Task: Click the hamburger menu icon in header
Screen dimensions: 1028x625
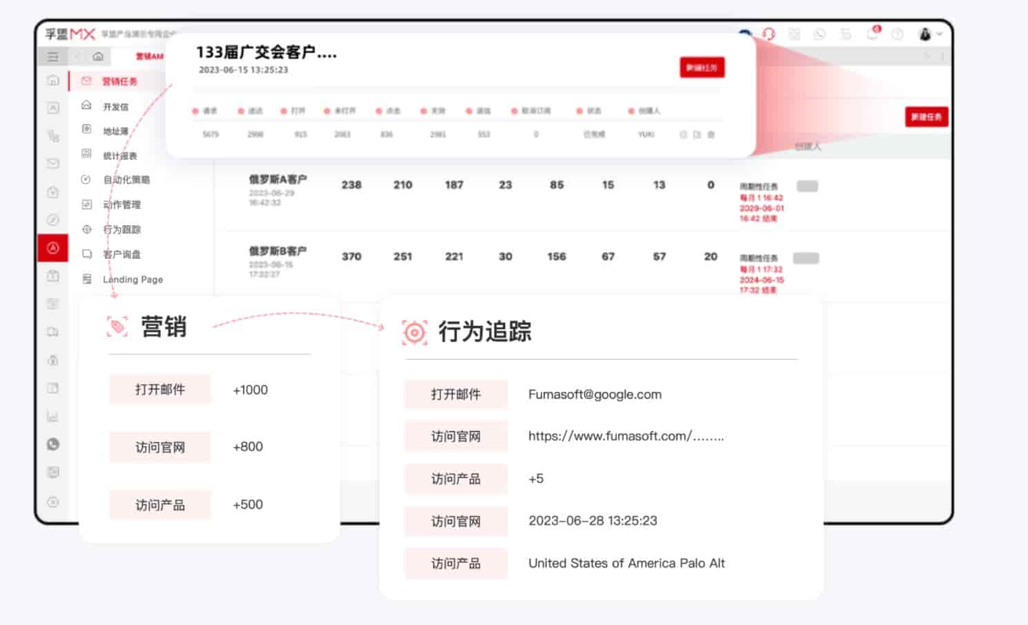Action: click(53, 57)
